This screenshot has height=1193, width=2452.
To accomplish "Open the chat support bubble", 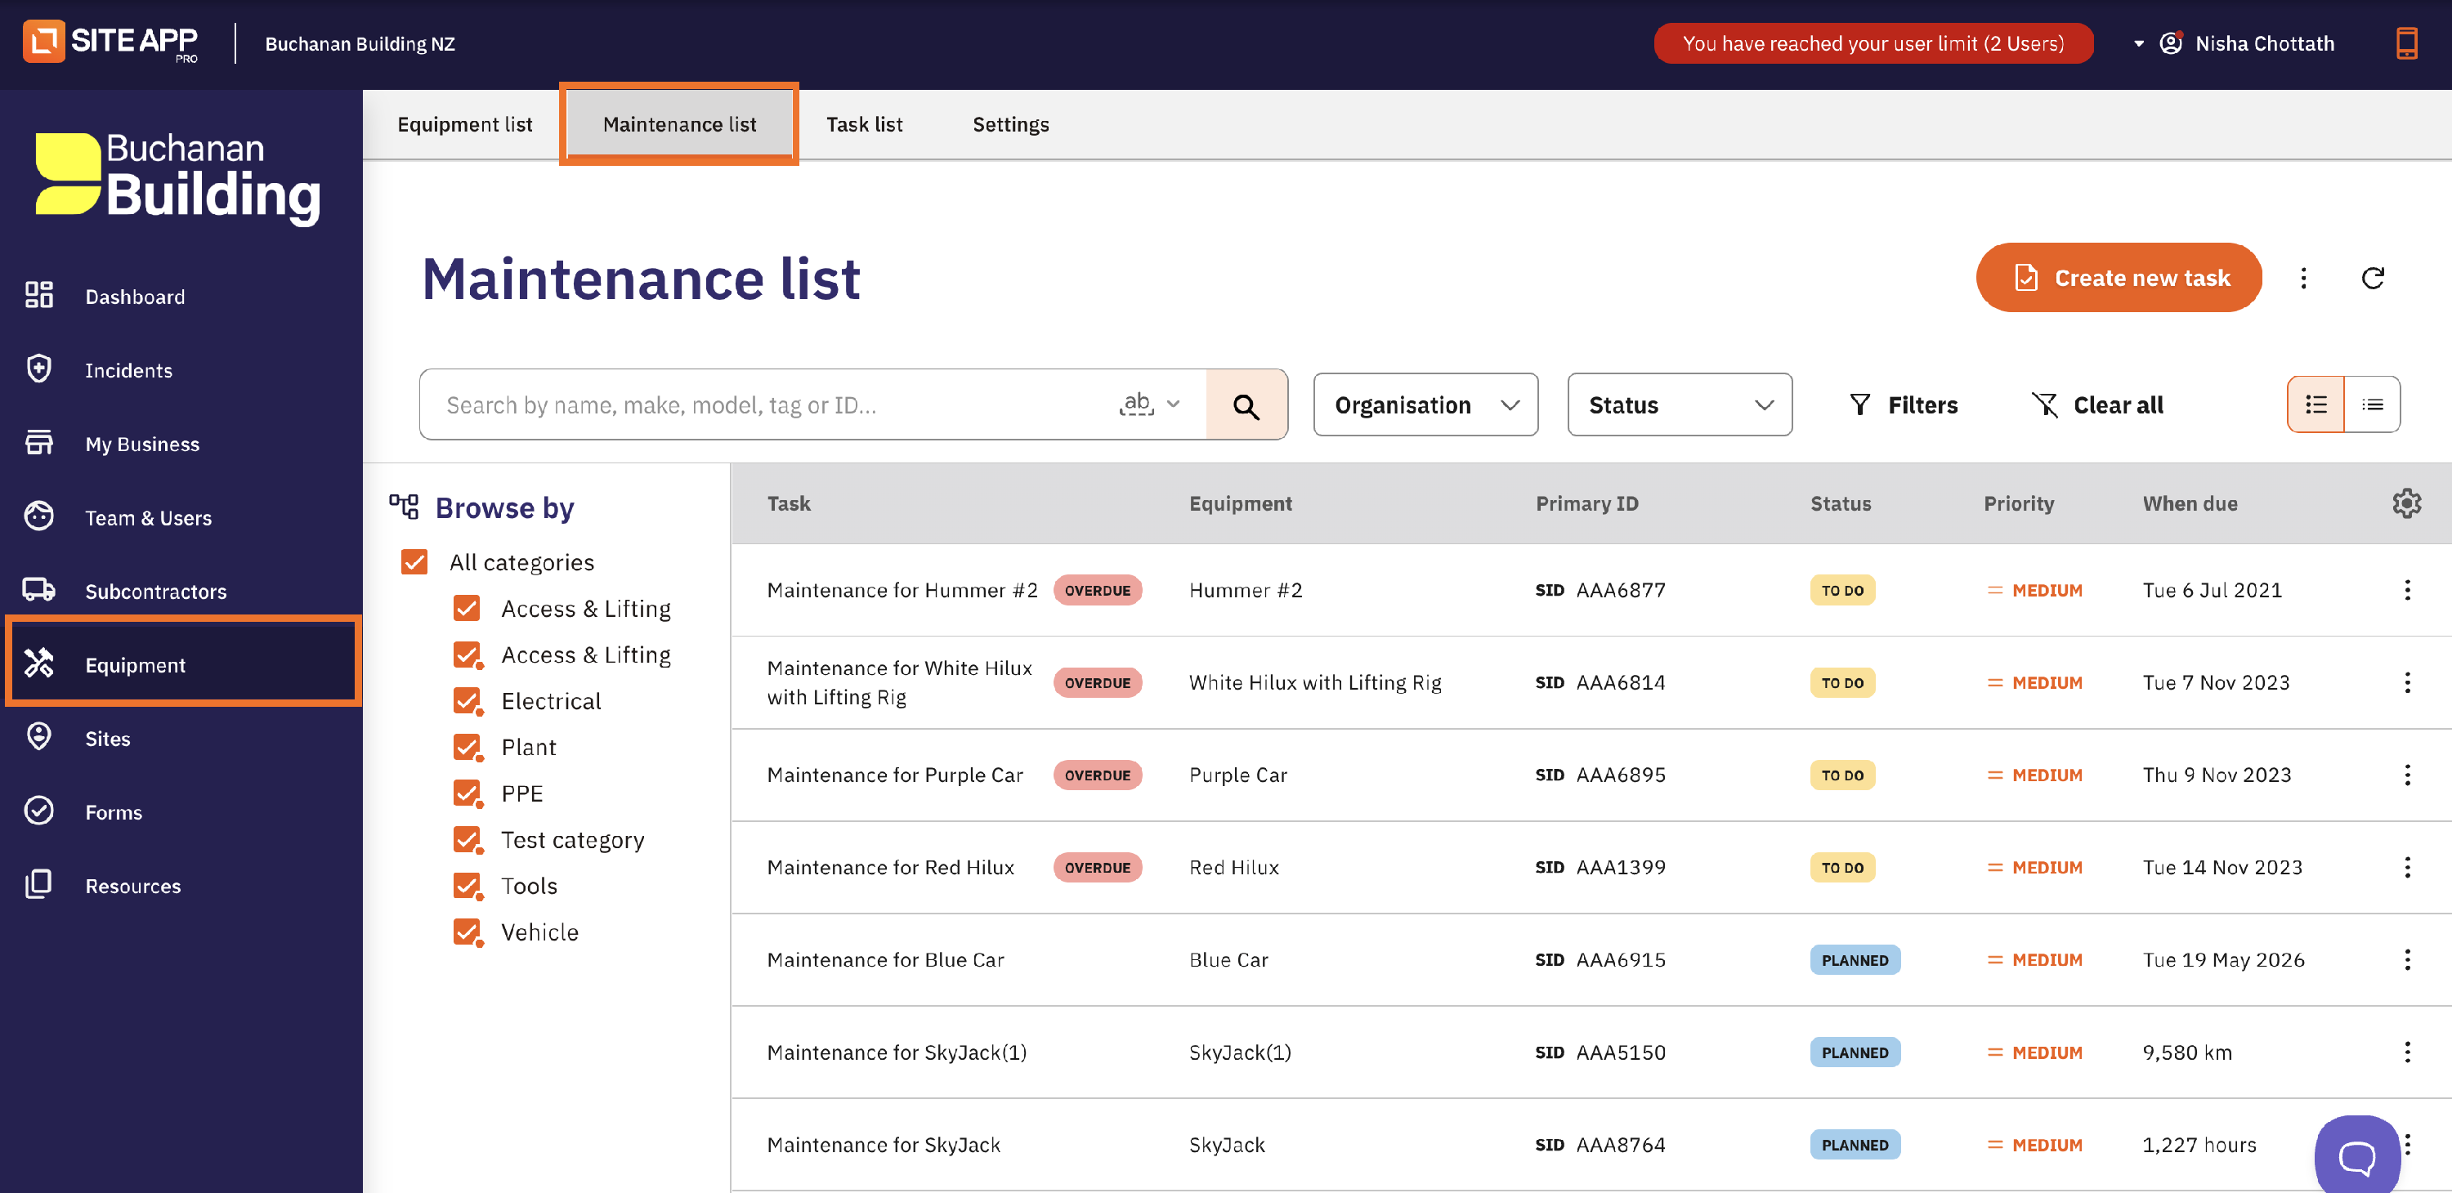I will click(2357, 1156).
